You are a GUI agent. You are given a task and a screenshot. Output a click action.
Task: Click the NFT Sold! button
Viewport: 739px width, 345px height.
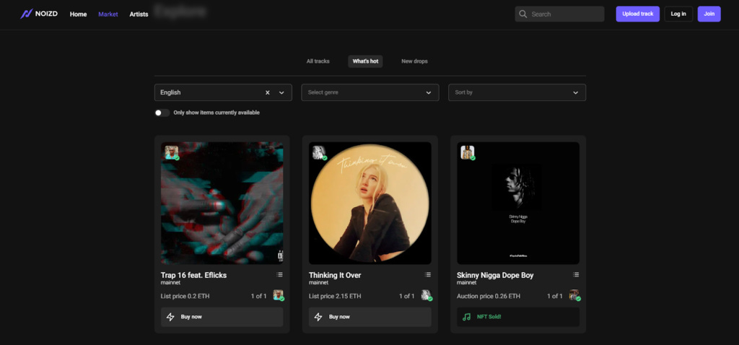coord(518,317)
